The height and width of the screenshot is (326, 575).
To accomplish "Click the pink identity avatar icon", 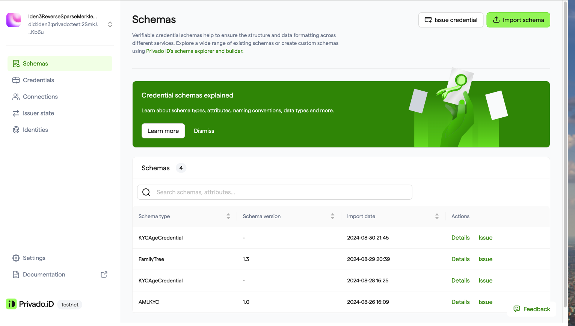I will (14, 20).
